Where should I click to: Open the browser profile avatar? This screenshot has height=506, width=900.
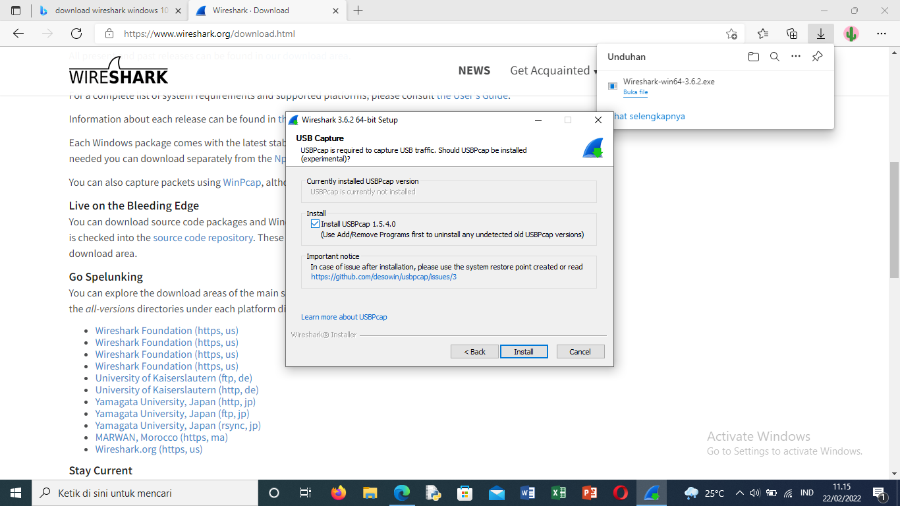[x=851, y=34]
